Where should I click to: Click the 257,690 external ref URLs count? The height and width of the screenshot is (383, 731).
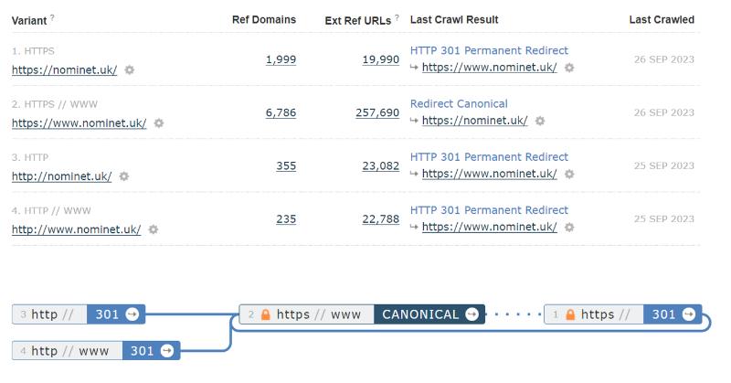click(x=377, y=112)
